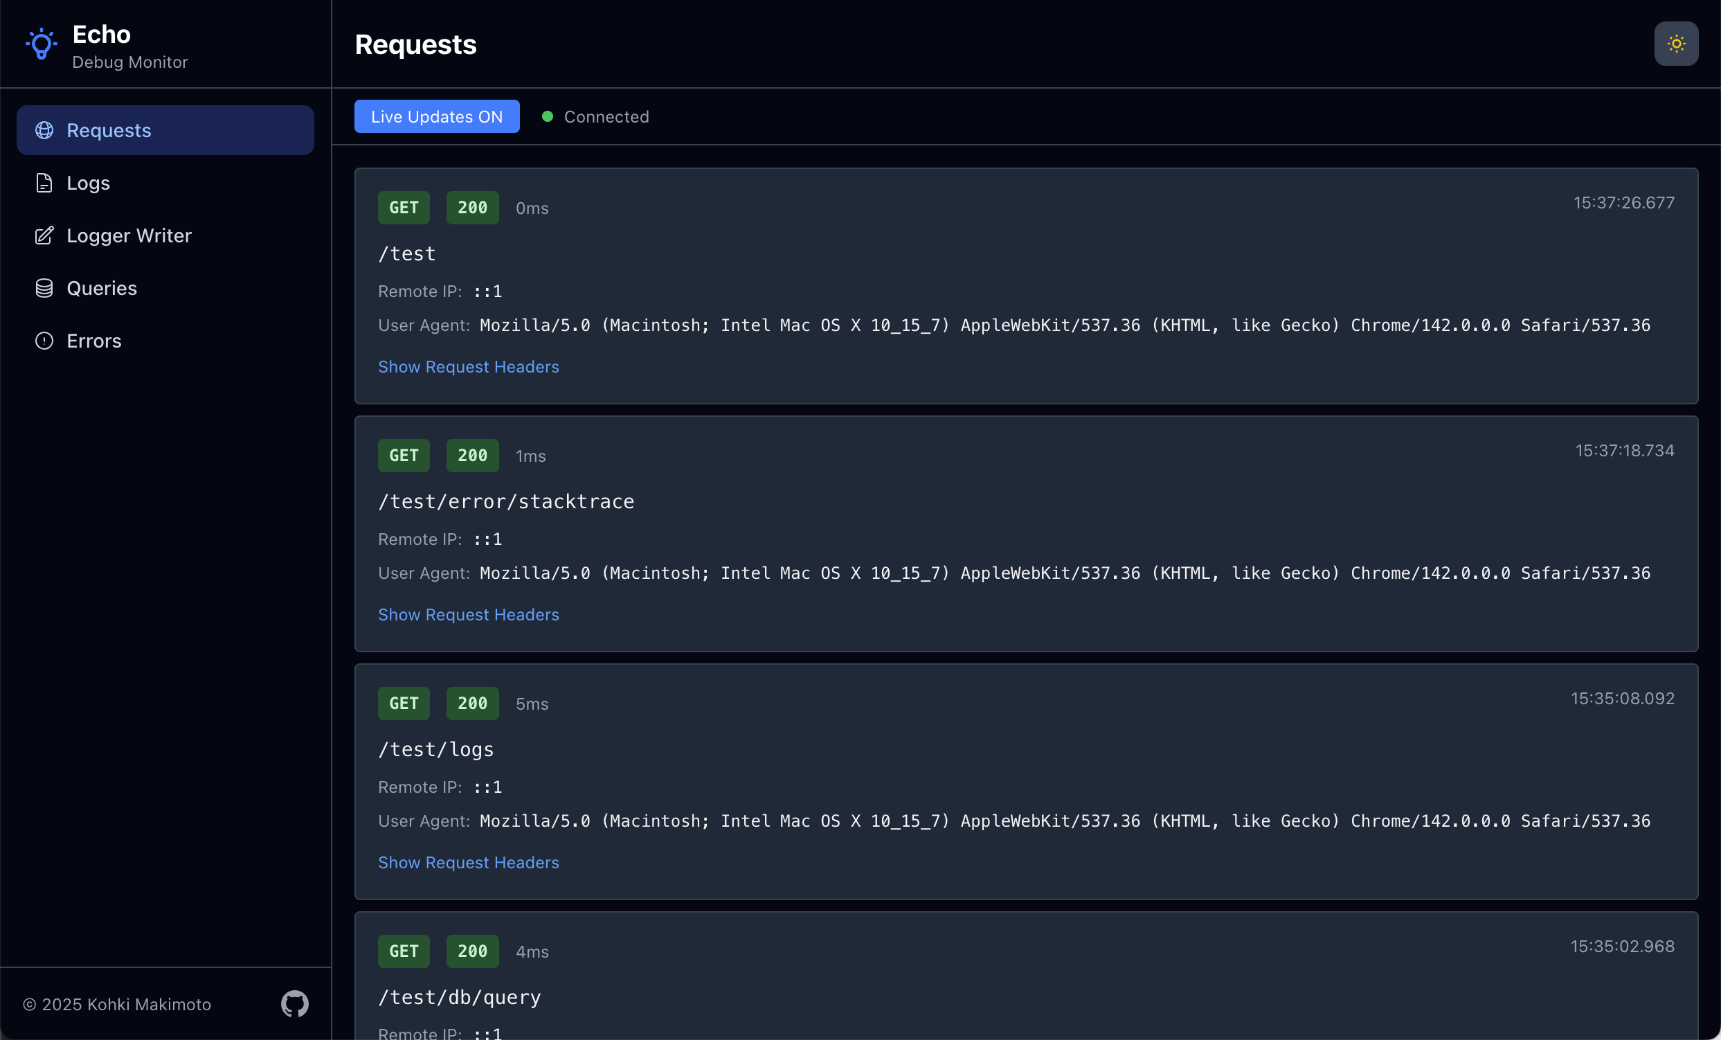
Task: Expand request headers for /test/logs
Action: [468, 863]
